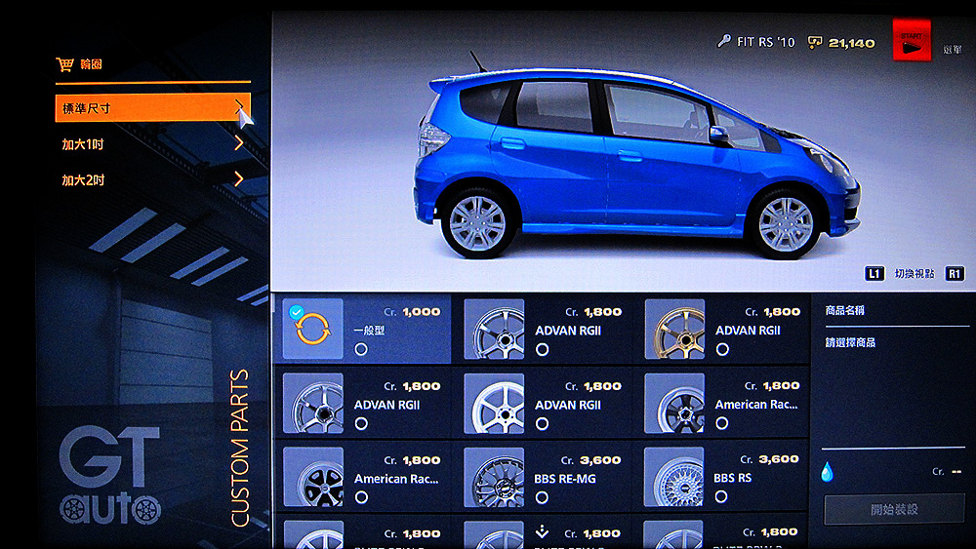Viewport: 976px width, 549px height.
Task: Click the 切換視點 label
Action: [x=915, y=274]
